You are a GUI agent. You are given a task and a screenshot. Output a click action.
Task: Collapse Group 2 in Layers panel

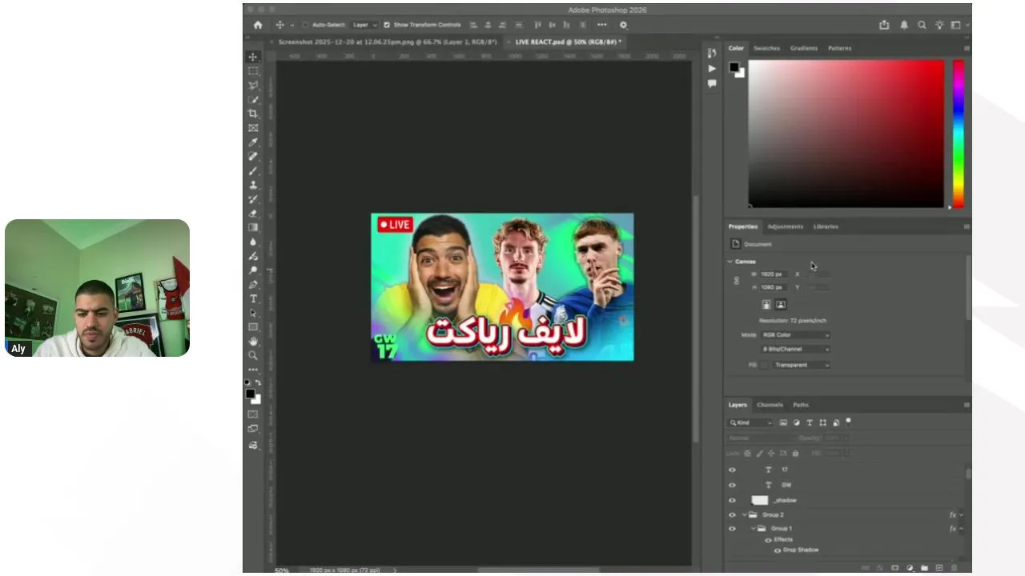(745, 514)
